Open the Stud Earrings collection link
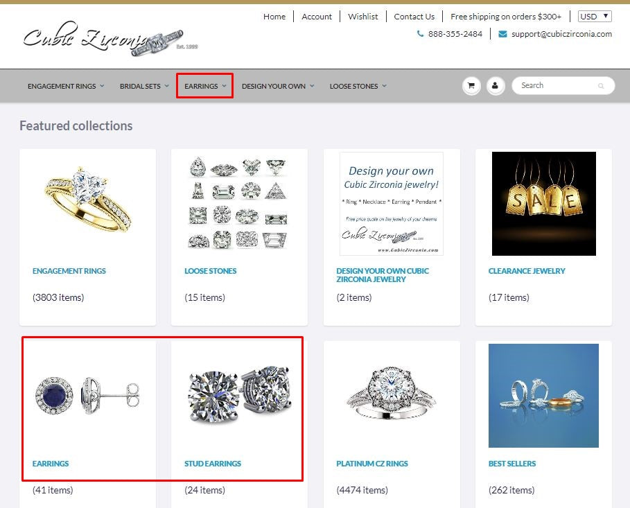 [213, 464]
